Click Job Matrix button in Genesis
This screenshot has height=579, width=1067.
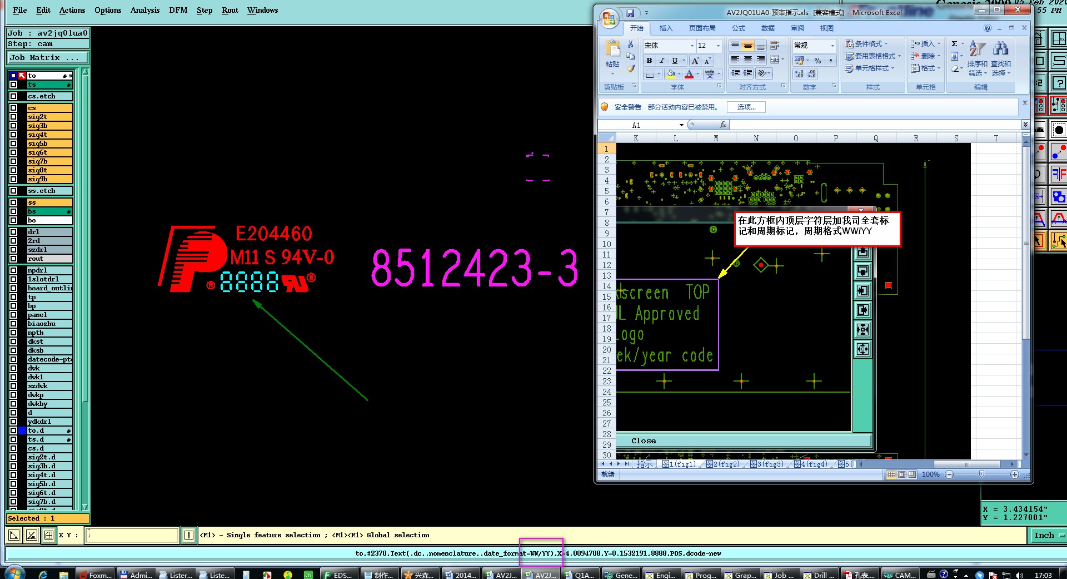coord(48,57)
